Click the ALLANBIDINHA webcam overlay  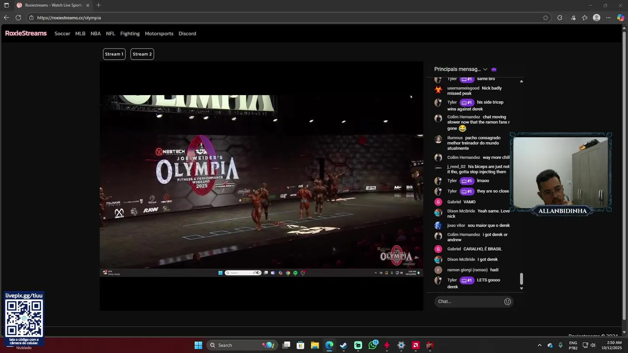click(x=561, y=174)
